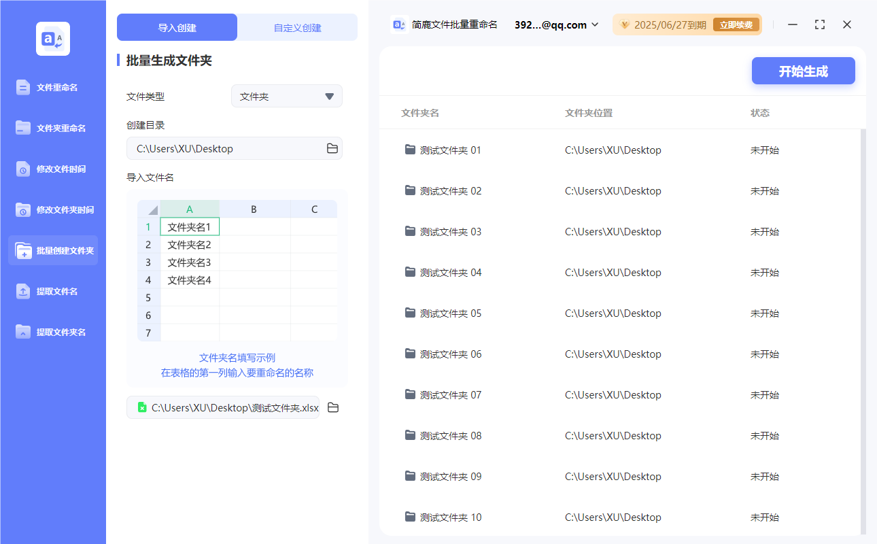Click the 创建目录 path input field
The width and height of the screenshot is (877, 544).
coord(224,148)
